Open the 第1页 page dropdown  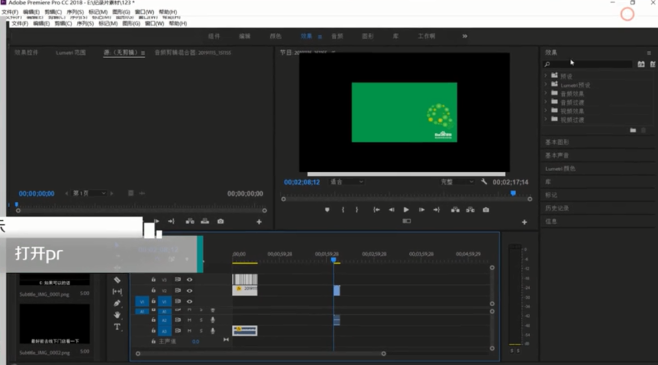pyautogui.click(x=89, y=193)
